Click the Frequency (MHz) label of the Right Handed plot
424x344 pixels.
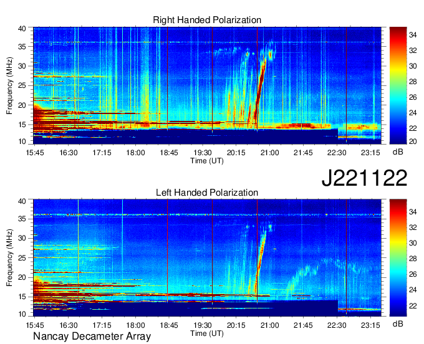[x=9, y=85]
